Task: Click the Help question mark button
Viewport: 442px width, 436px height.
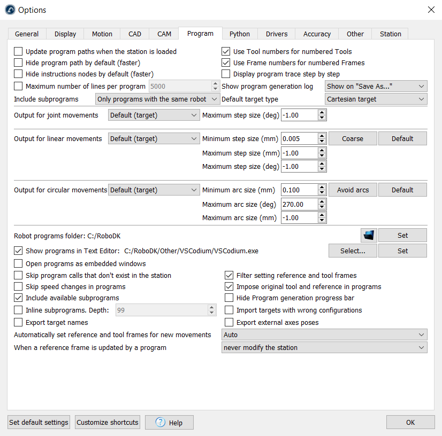Action: pyautogui.click(x=169, y=423)
